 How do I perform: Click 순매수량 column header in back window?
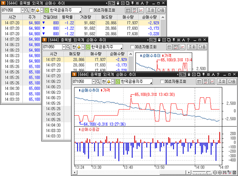click(x=149, y=17)
